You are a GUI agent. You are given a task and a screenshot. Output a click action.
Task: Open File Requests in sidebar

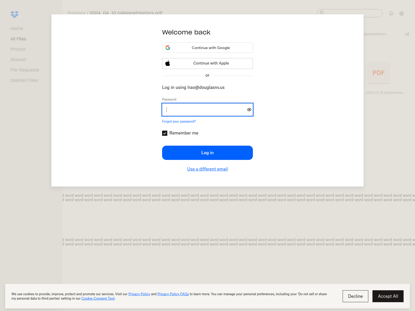click(x=25, y=70)
